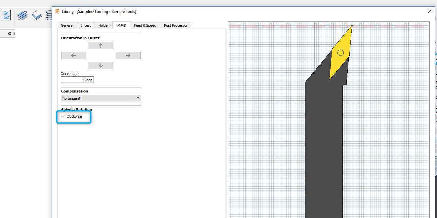
Task: Click the up arrow under Orientation in Turret
Action: point(101,45)
